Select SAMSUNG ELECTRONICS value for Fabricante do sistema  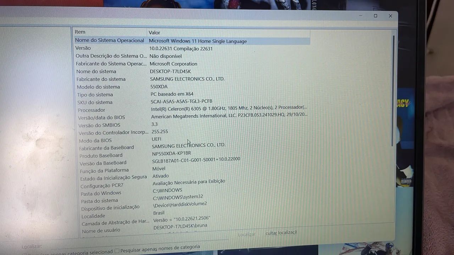coord(187,79)
